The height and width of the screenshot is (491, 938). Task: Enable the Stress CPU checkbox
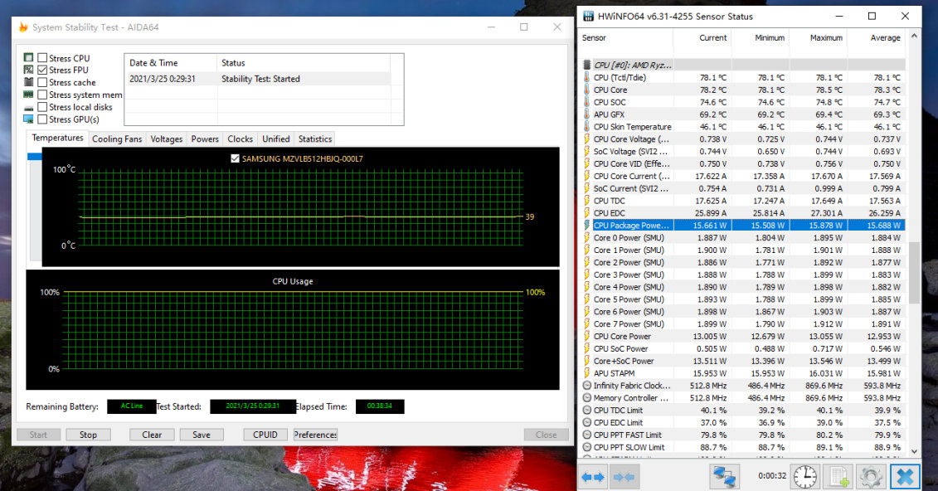coord(42,58)
